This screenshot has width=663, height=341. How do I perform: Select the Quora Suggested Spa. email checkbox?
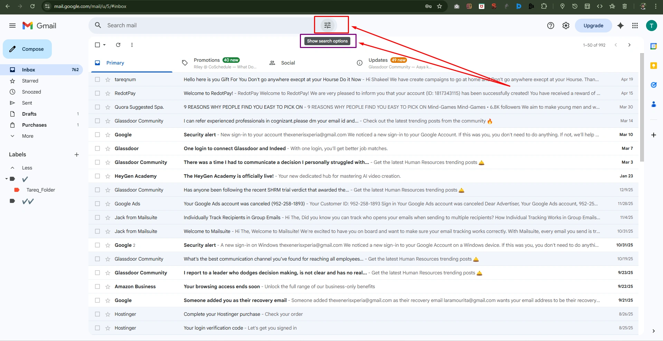[x=97, y=107]
